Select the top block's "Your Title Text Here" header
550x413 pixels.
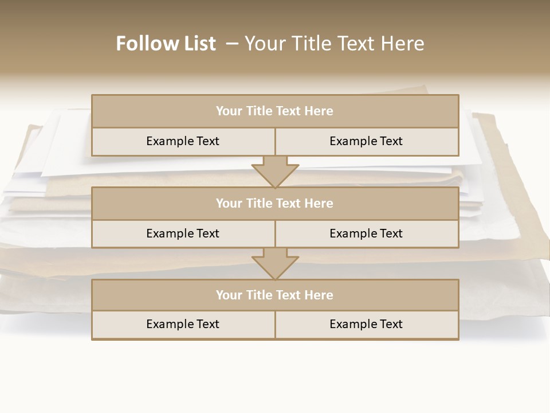click(x=274, y=111)
